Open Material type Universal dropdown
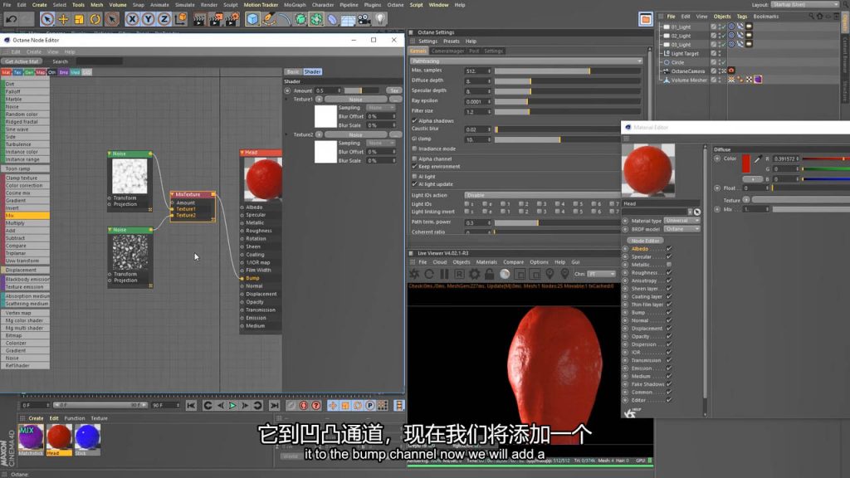This screenshot has height=478, width=850. pos(682,221)
